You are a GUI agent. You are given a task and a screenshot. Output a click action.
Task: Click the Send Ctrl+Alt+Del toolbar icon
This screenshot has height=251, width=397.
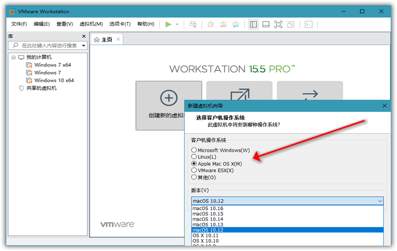pos(193,24)
